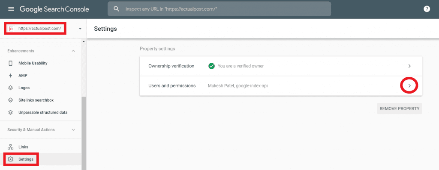
Task: Expand the Security & Manual Actions section
Action: tap(73, 130)
